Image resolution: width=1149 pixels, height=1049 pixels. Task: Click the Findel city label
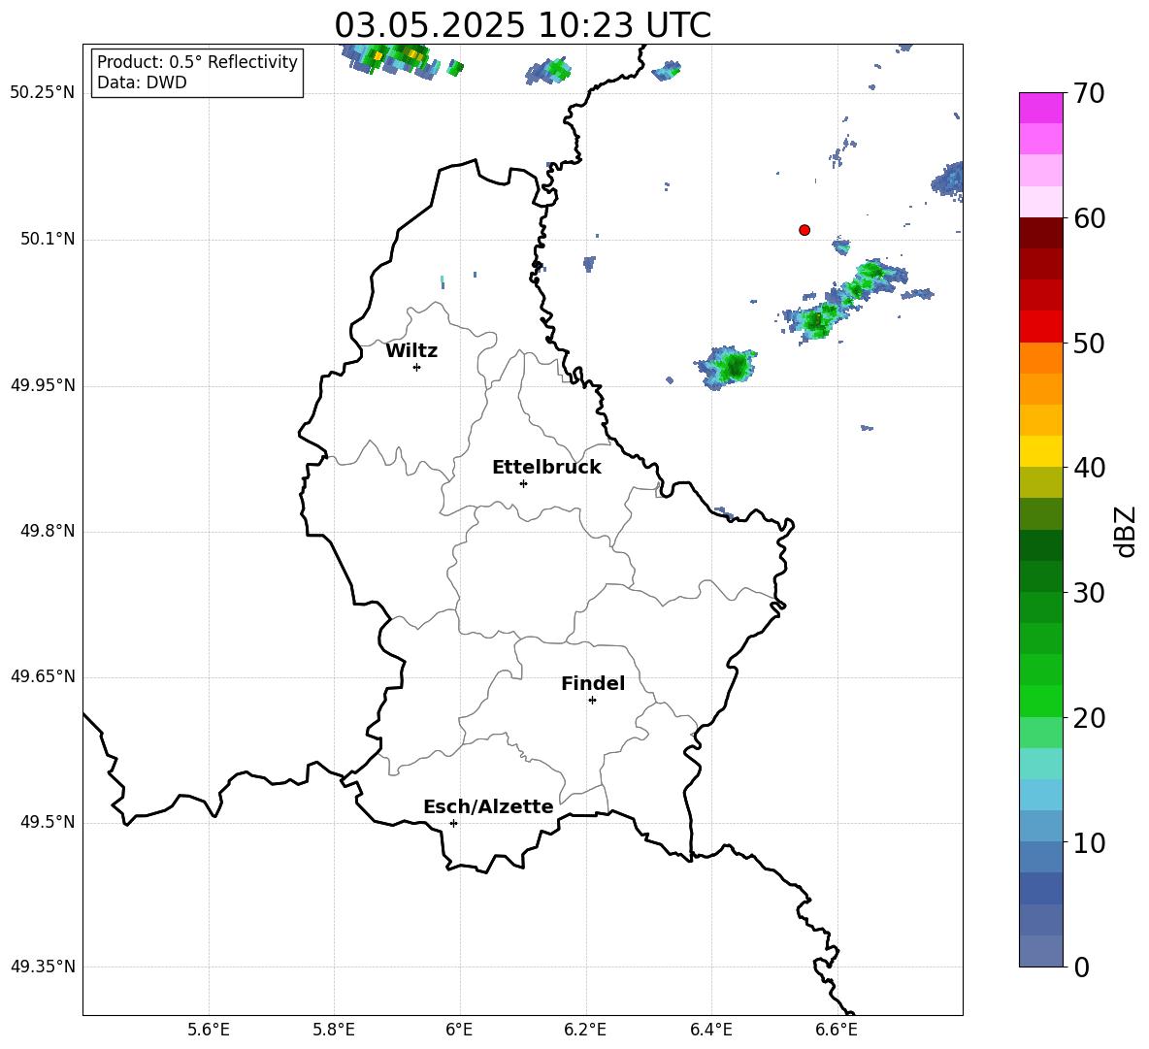click(593, 683)
